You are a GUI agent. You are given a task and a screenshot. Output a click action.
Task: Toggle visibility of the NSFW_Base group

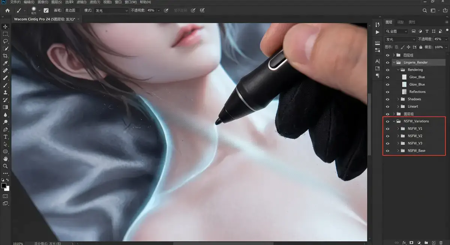[388, 151]
